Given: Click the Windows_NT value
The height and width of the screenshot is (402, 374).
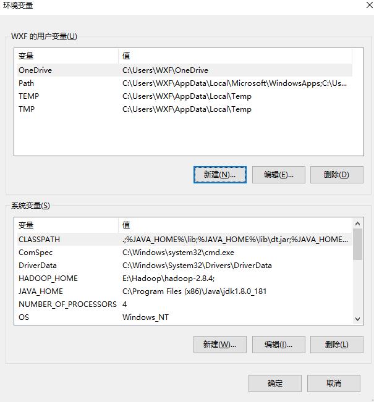Looking at the screenshot, I should [x=145, y=317].
